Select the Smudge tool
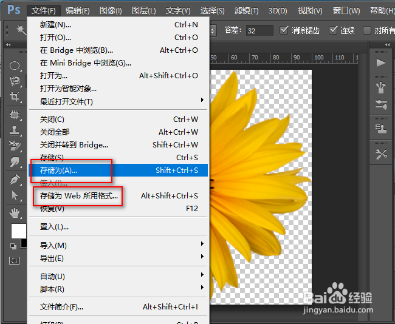395x324 pixels. tap(15, 162)
